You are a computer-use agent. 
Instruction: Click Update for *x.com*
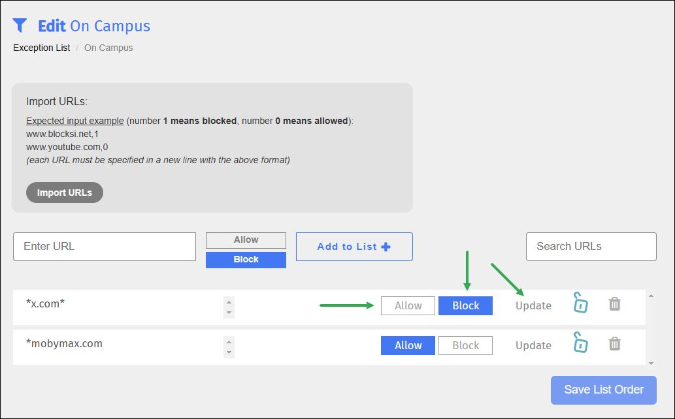[533, 306]
